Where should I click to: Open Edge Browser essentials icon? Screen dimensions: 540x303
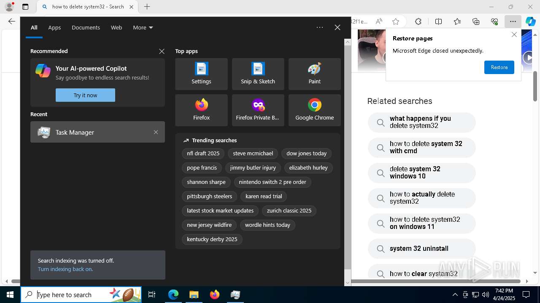click(x=494, y=21)
